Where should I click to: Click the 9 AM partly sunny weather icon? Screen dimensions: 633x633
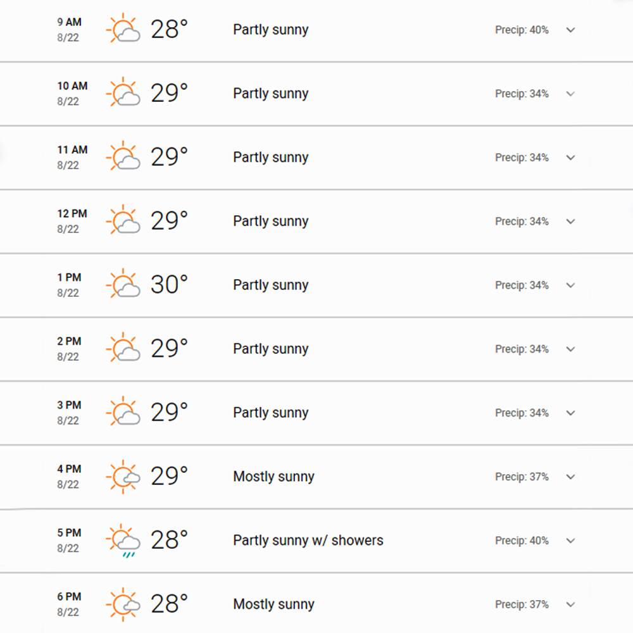point(123,28)
